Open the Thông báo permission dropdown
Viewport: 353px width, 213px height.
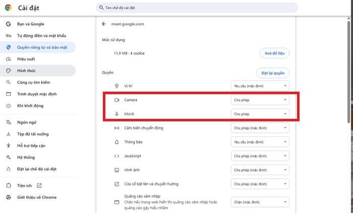pyautogui.click(x=260, y=142)
